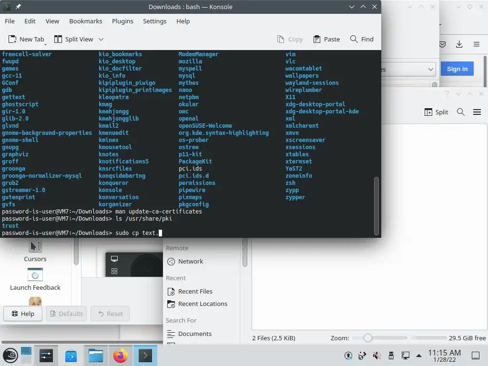Open Find in the Konsole toolbar
This screenshot has width=488, height=366.
[x=362, y=39]
